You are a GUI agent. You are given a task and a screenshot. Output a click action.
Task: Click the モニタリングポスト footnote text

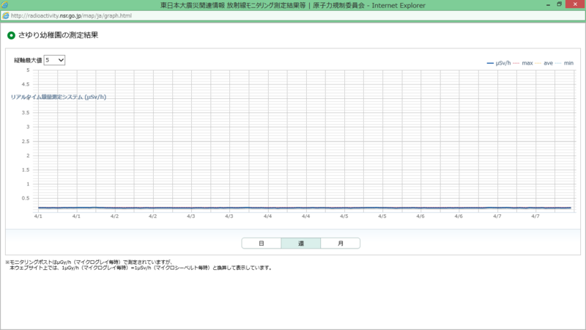click(139, 265)
